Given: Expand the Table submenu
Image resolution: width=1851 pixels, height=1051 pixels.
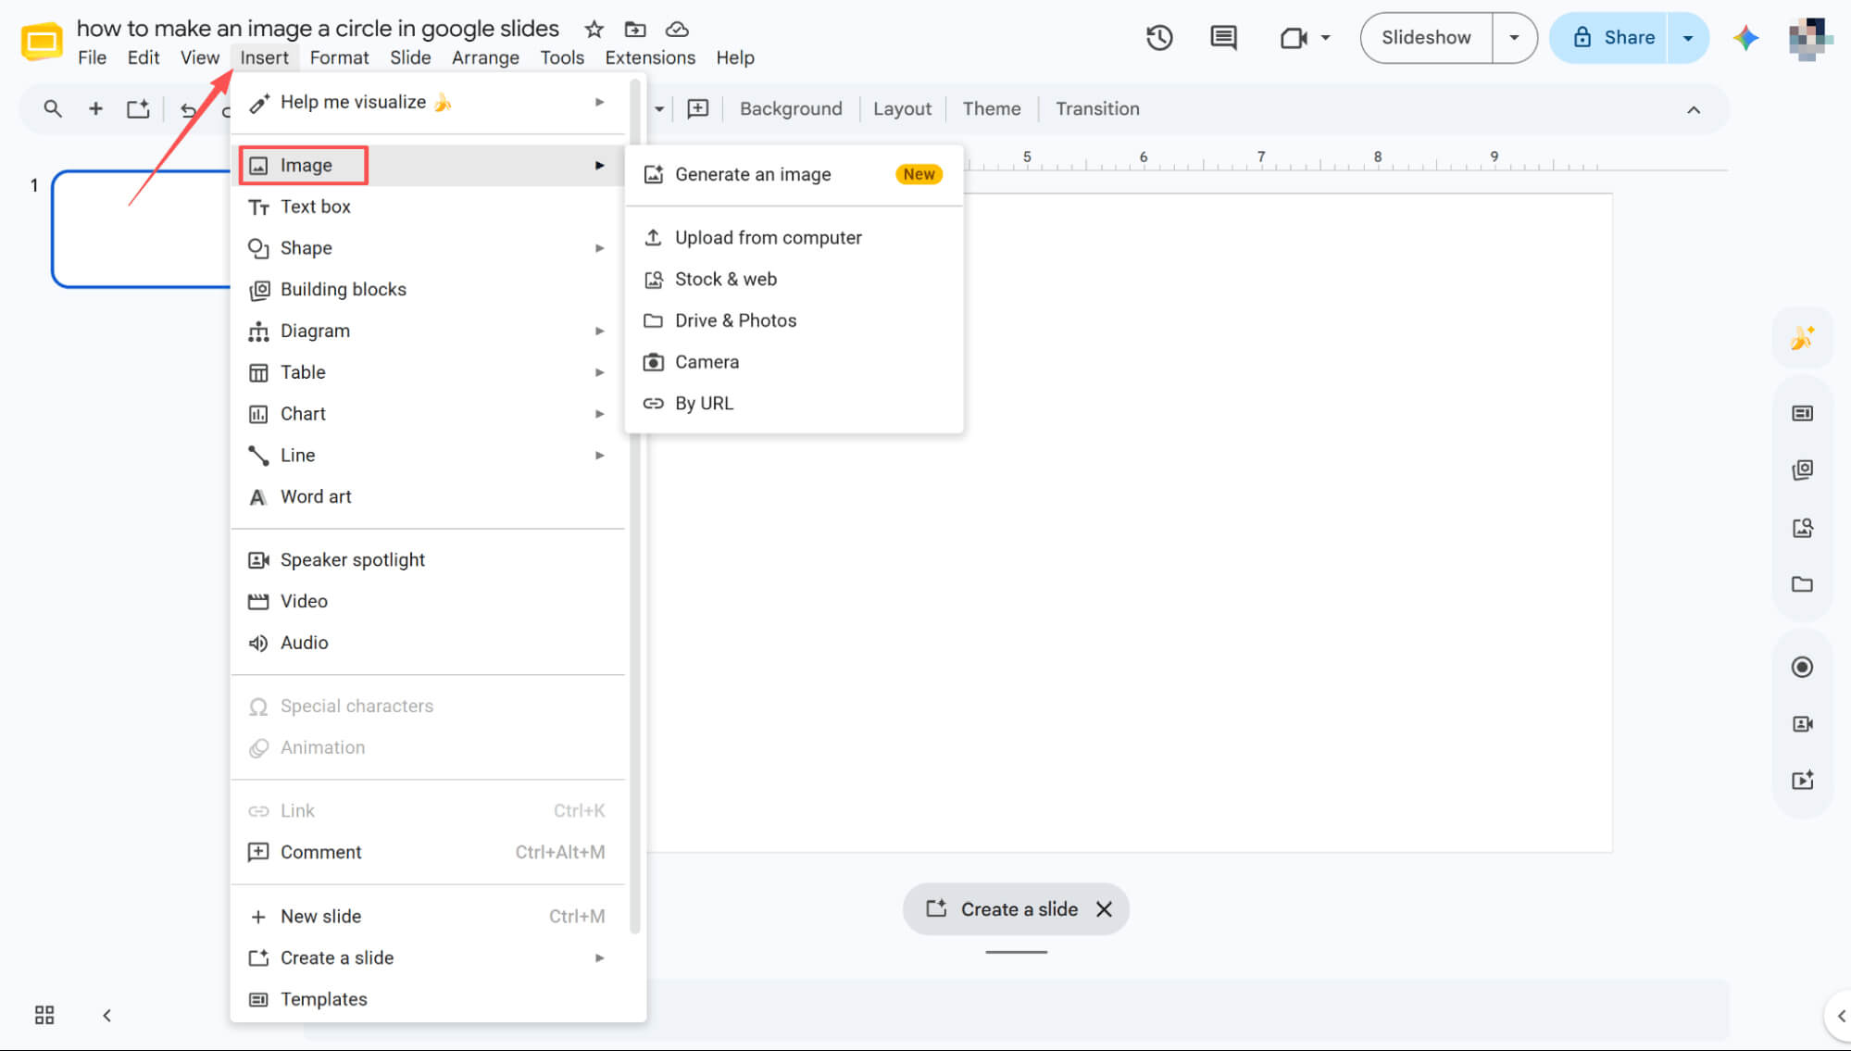Looking at the screenshot, I should (600, 372).
